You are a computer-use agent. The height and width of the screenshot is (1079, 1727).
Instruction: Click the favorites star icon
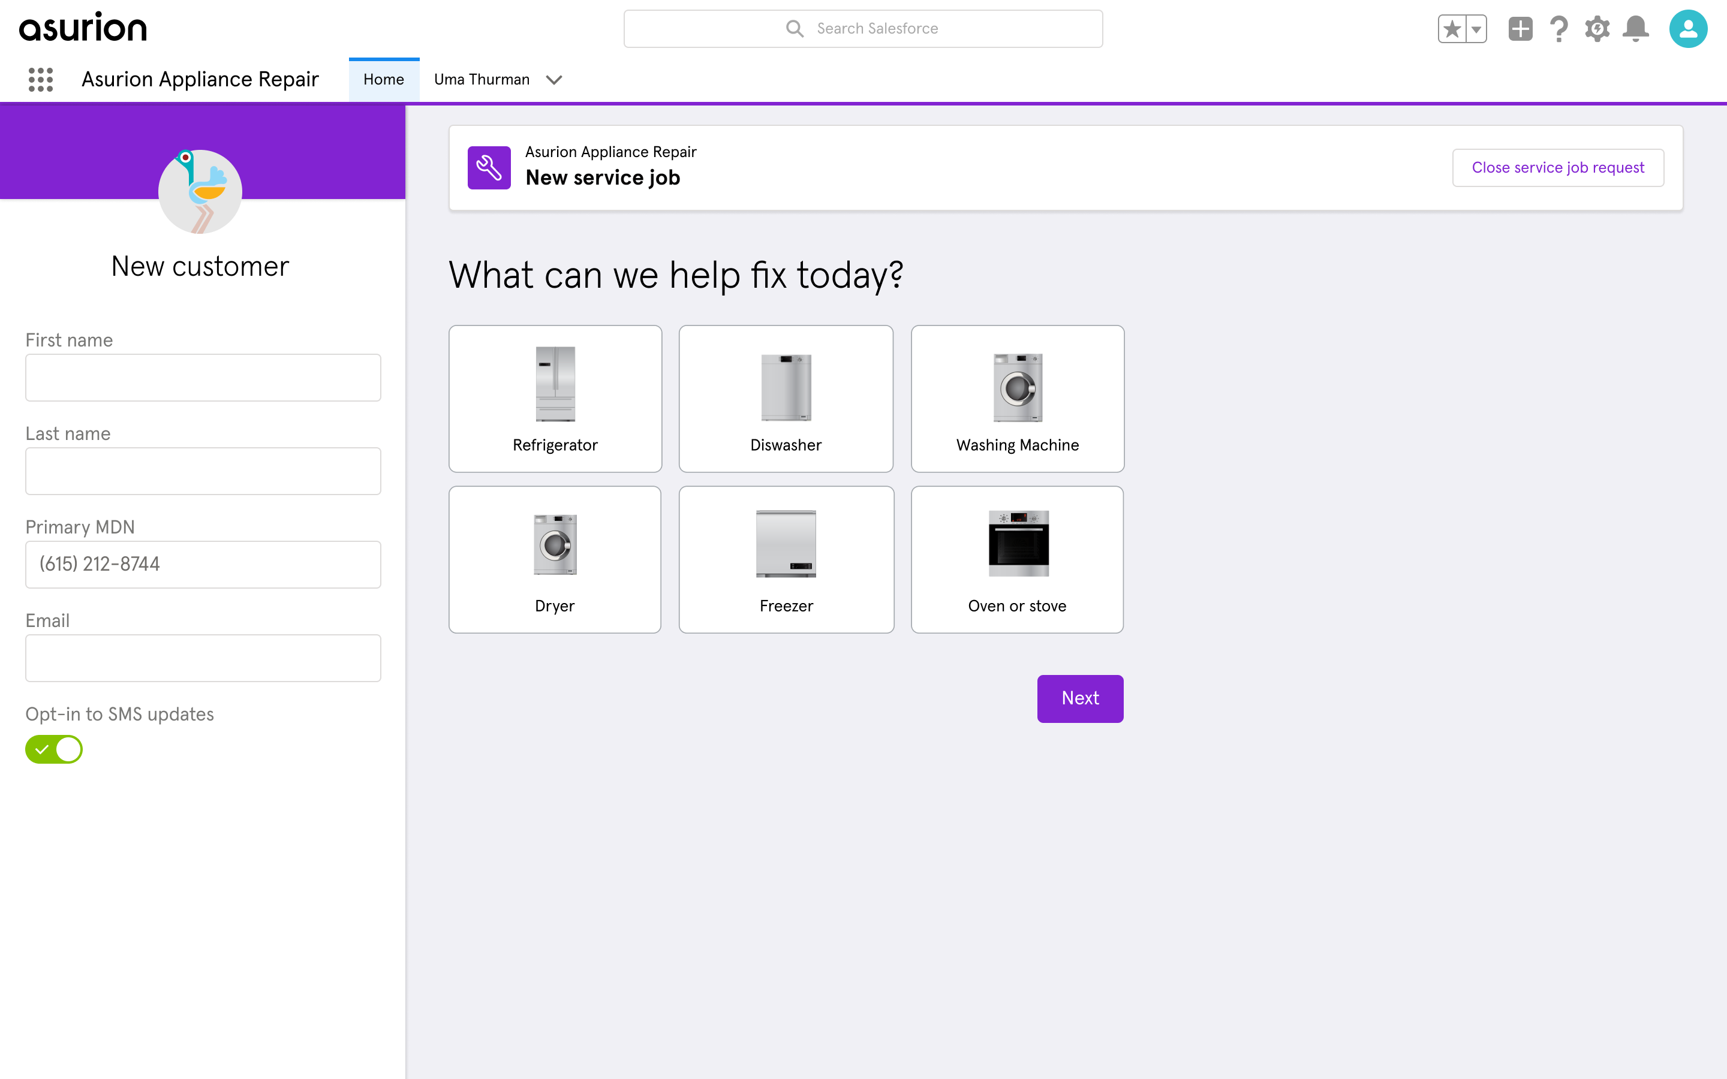[x=1452, y=29]
